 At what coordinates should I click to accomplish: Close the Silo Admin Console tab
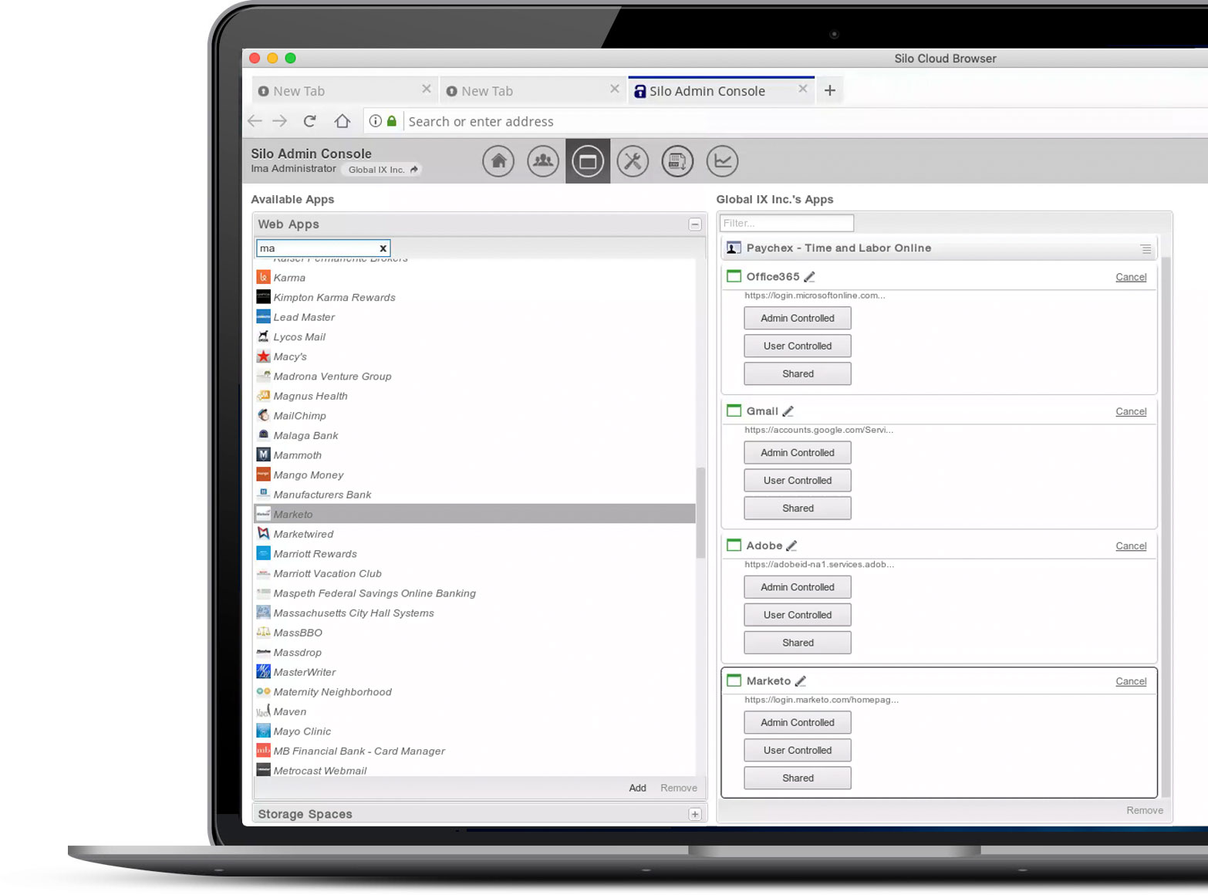[802, 89]
